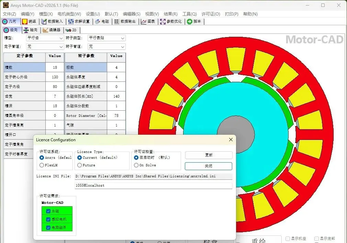Screen dimensions: 347x243
Task: Click the 极数 row in rotor parameters
Action: tap(86, 67)
